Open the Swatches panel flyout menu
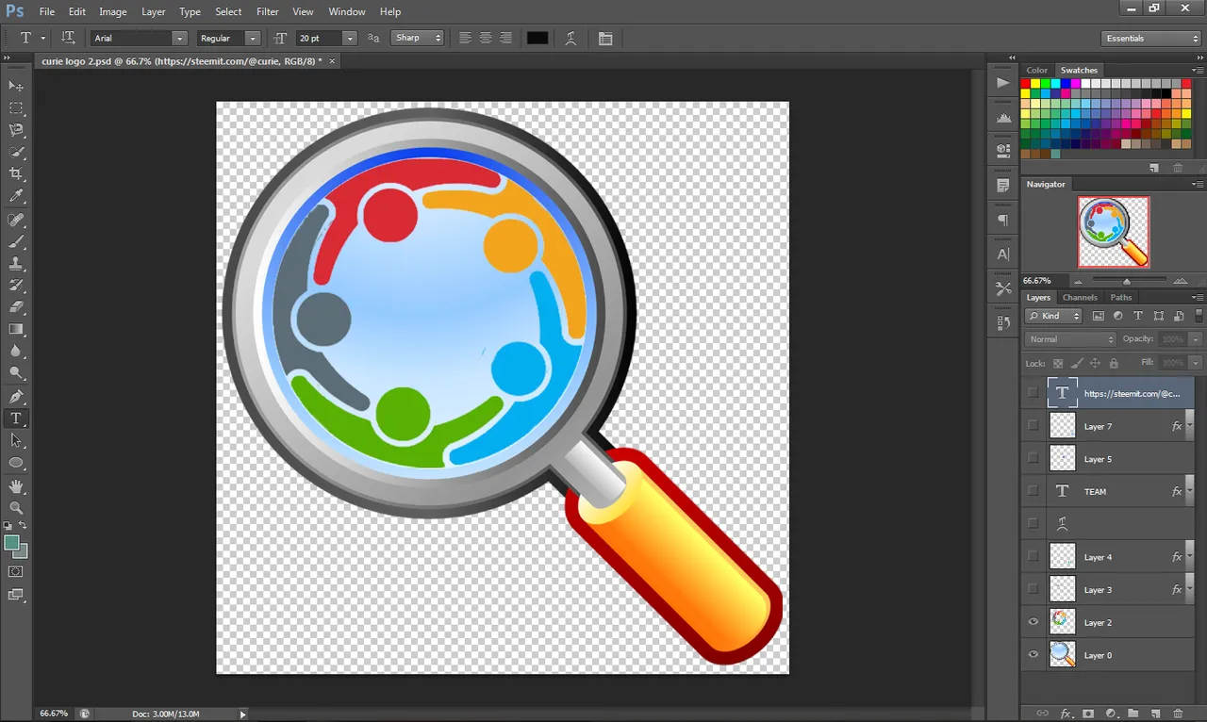This screenshot has height=722, width=1207. click(1198, 70)
